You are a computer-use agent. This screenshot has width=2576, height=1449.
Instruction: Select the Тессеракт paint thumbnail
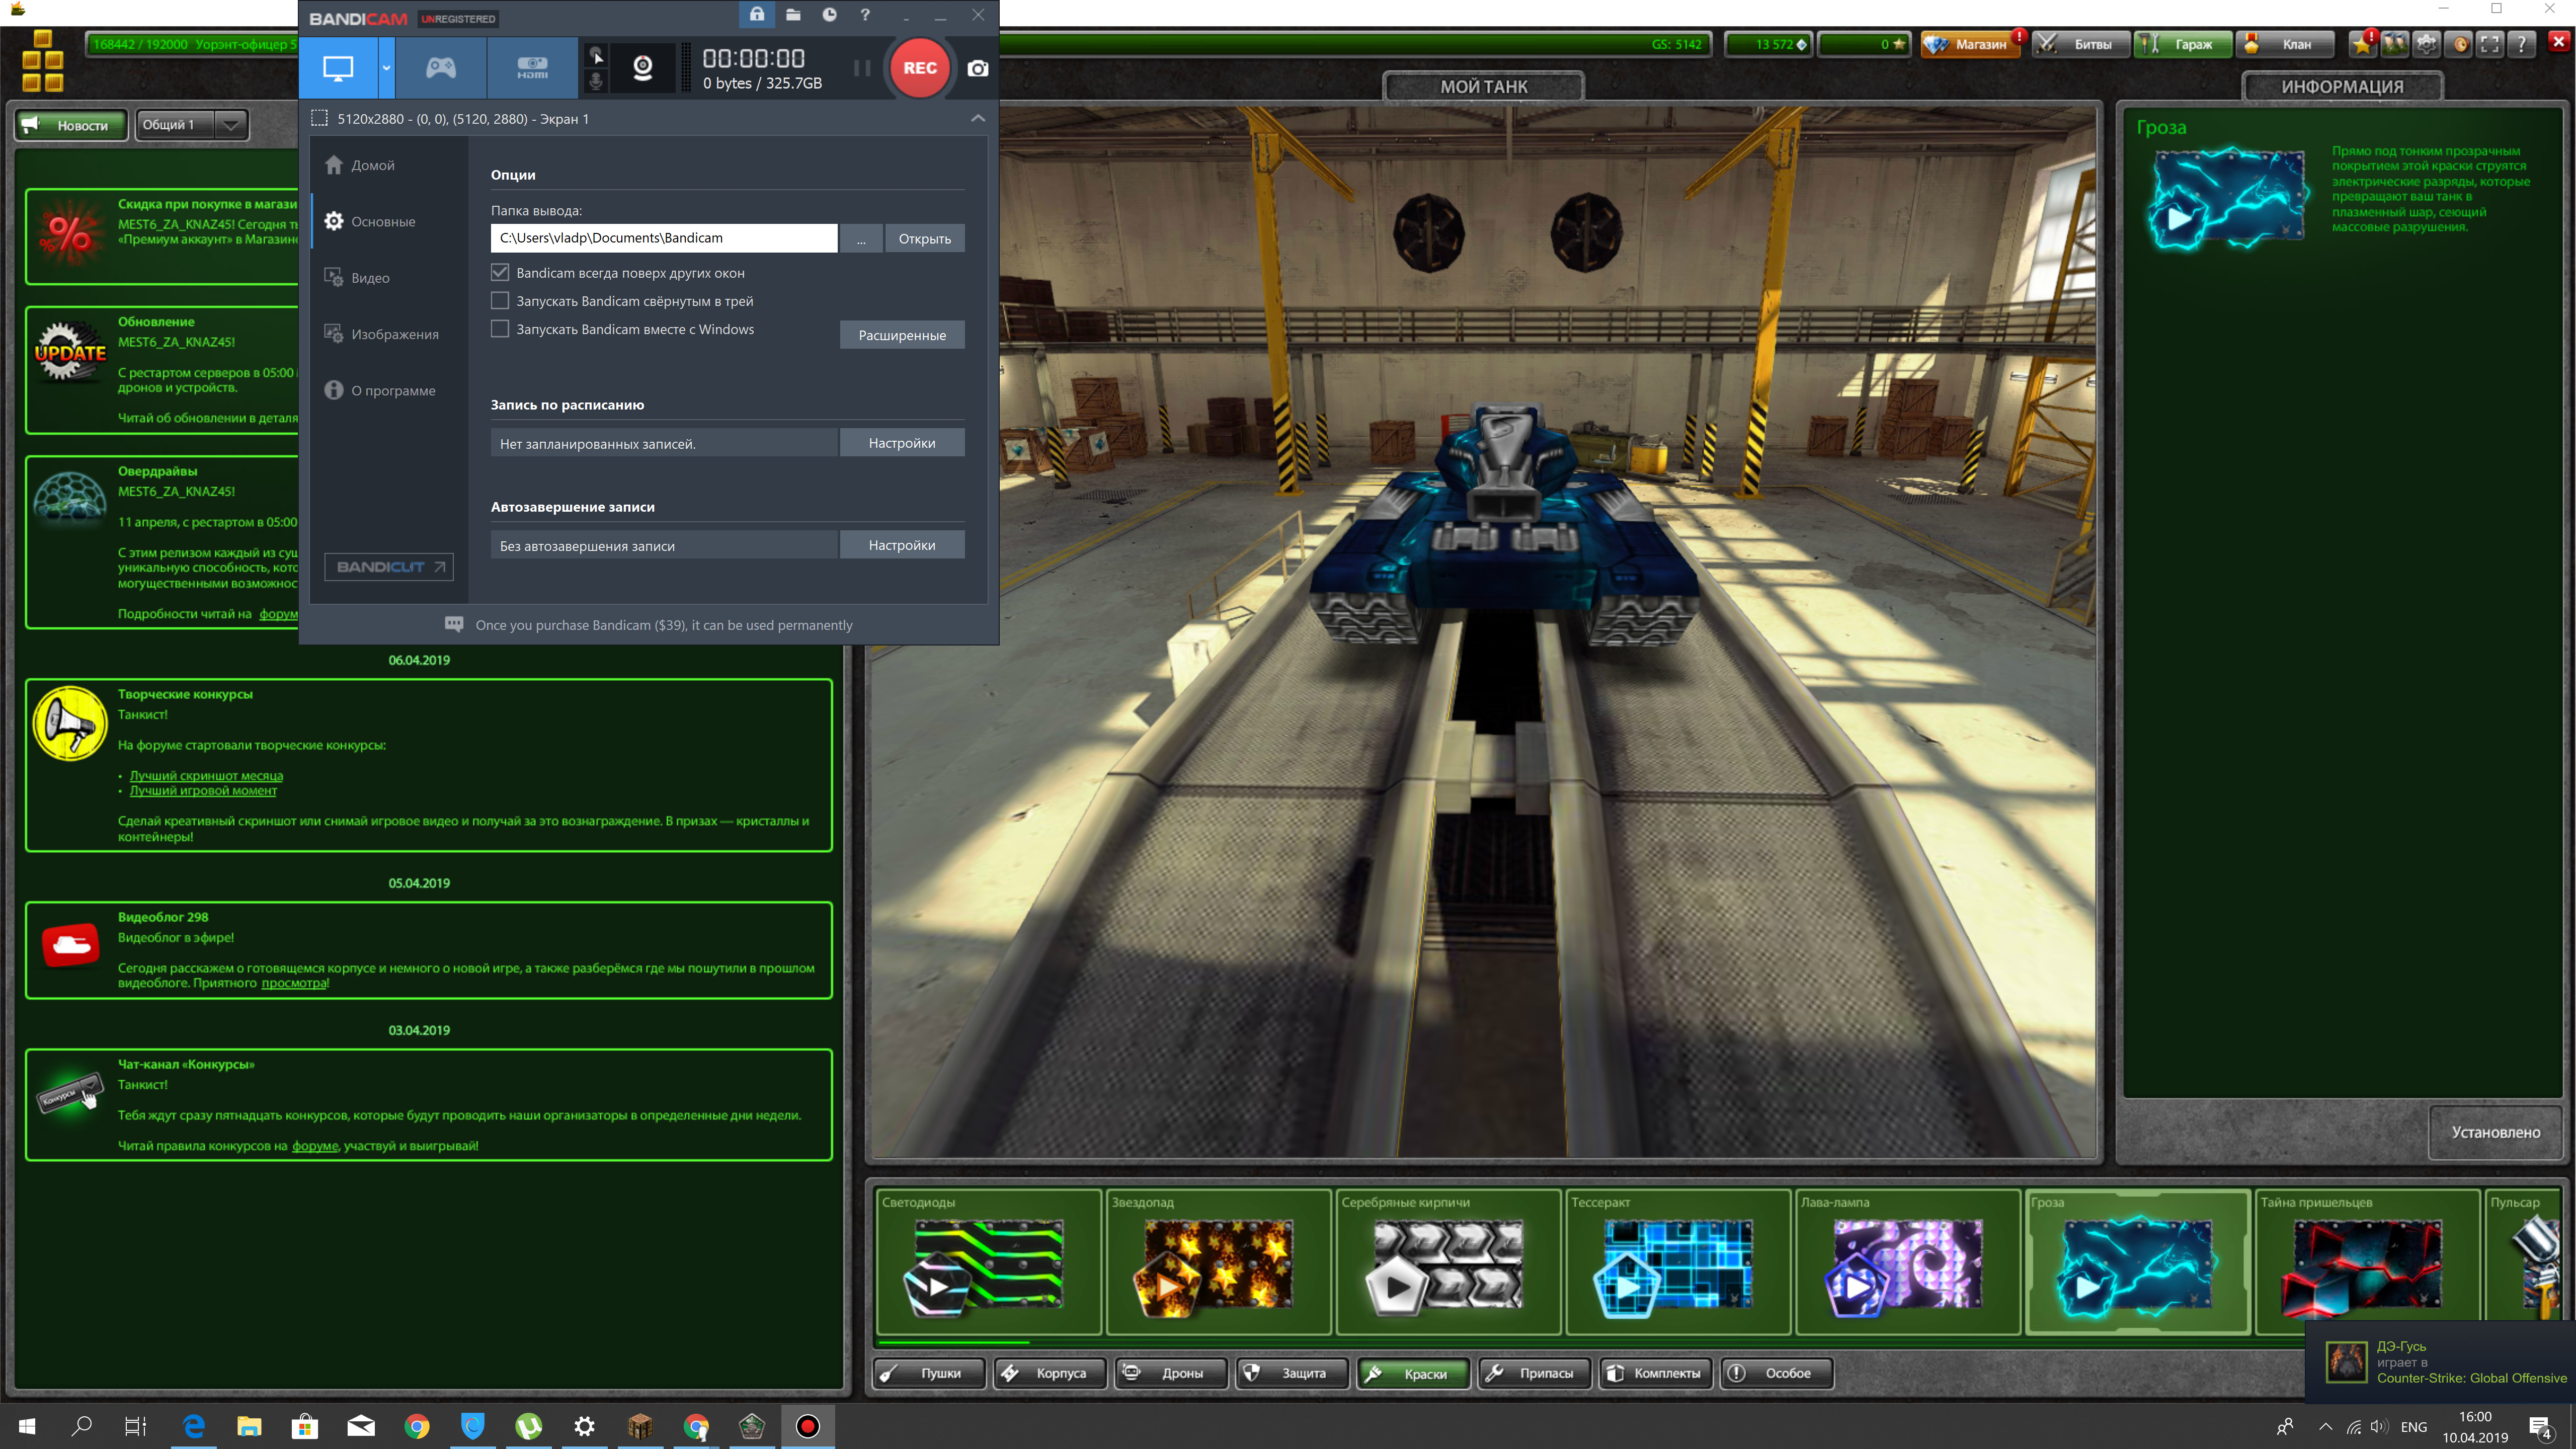click(x=1678, y=1262)
